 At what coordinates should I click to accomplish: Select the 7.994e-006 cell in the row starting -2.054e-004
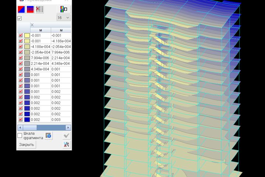click(x=61, y=52)
